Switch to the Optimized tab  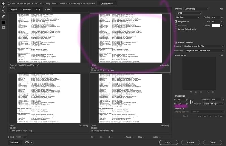click(x=26, y=10)
